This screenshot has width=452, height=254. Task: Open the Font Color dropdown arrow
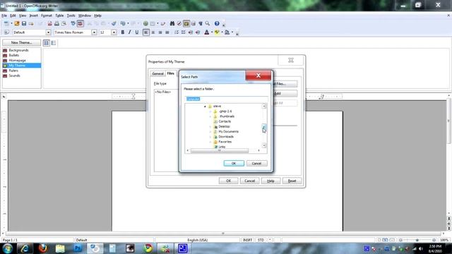coord(212,32)
